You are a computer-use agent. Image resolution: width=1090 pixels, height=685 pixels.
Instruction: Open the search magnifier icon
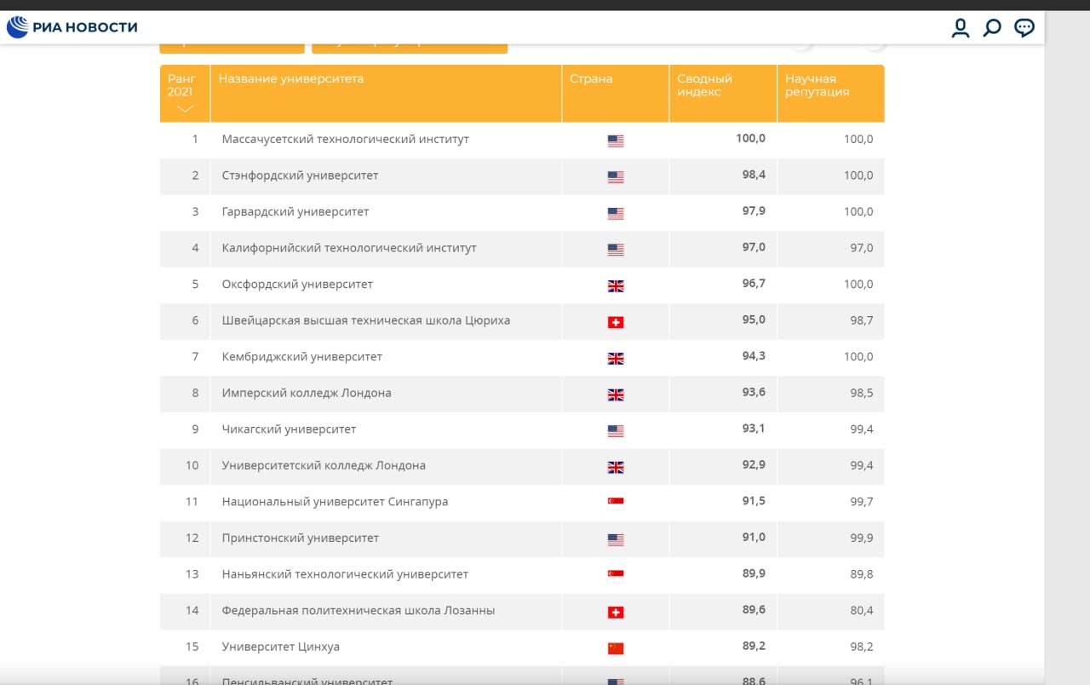coord(992,28)
